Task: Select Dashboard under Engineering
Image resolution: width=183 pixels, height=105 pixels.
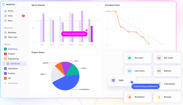Action: pyautogui.click(x=14, y=64)
